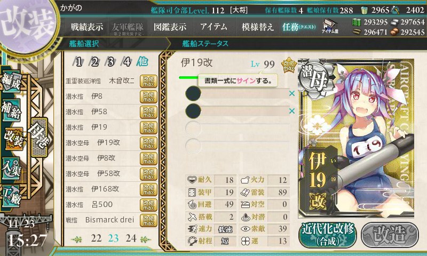Open the 工廠 factory sidebar icon
The width and height of the screenshot is (427, 256).
click(x=11, y=197)
